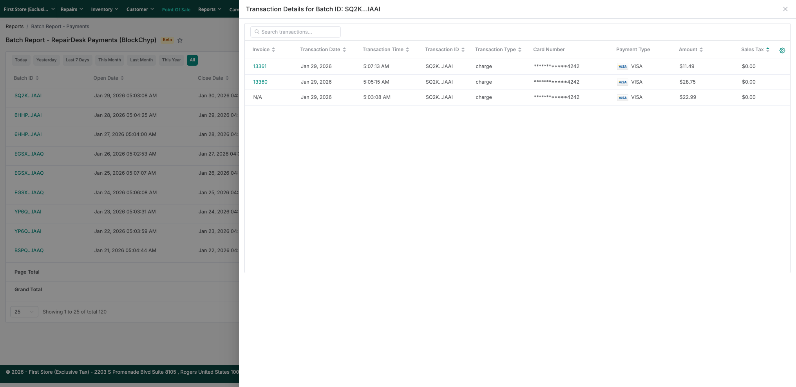Sort by Sales Tax column
This screenshot has width=796, height=387.
tap(767, 50)
